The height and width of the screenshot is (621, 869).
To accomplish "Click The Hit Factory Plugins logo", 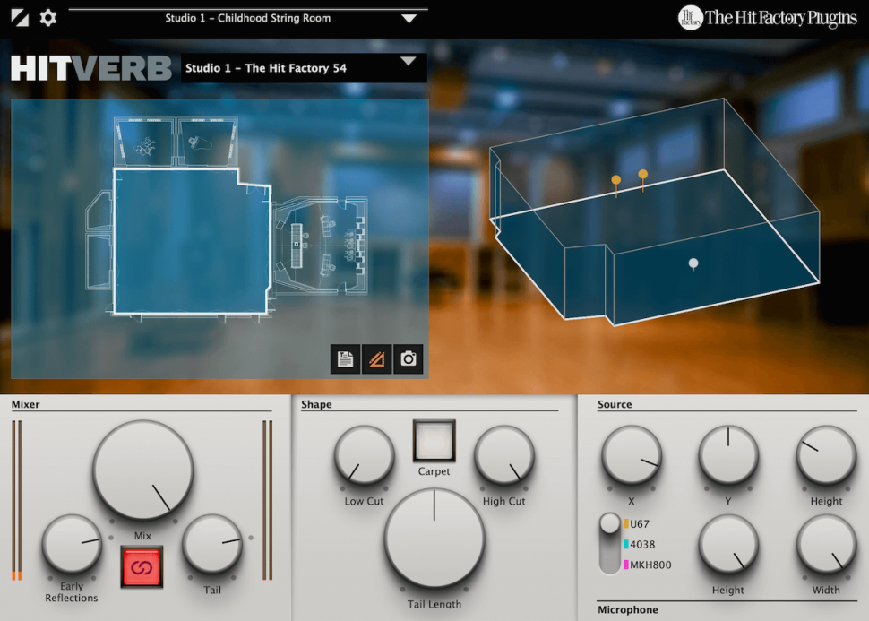I will 768,18.
